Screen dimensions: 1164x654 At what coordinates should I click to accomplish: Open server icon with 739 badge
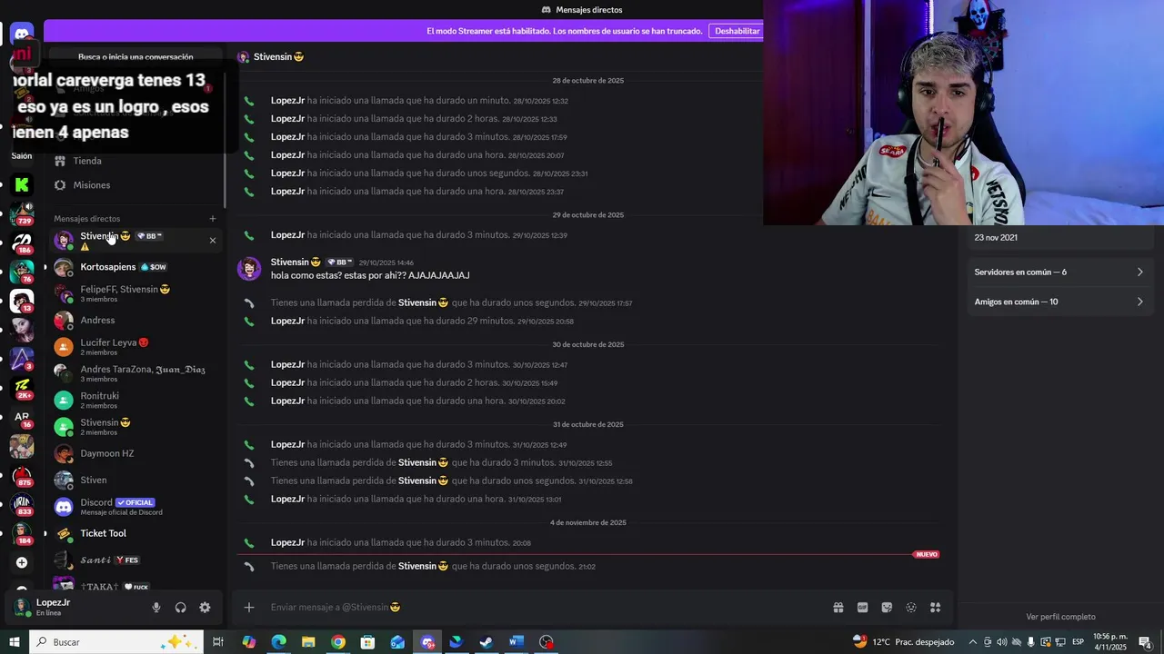22,213
